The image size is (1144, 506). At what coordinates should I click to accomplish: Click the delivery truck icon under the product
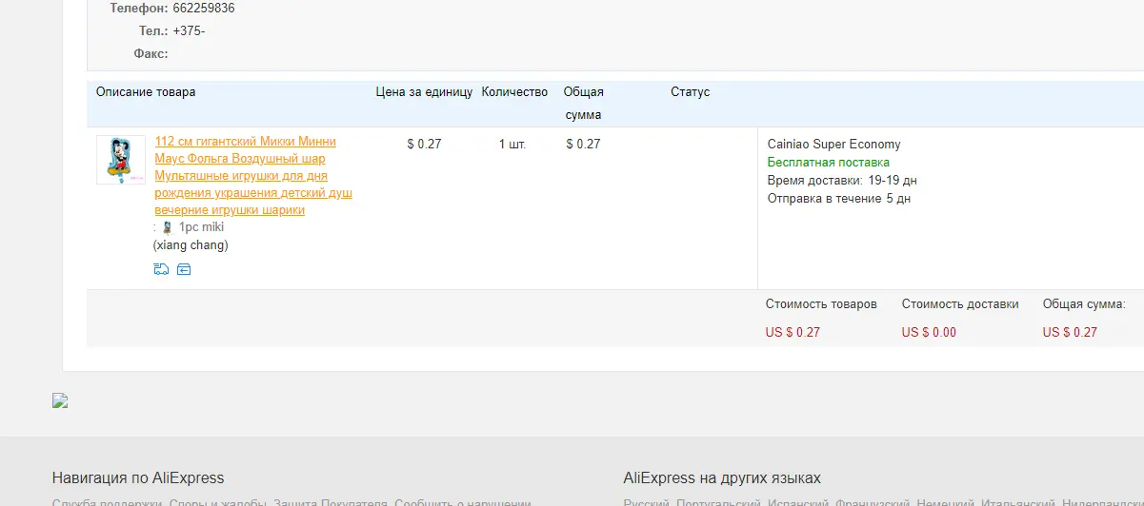click(x=161, y=269)
